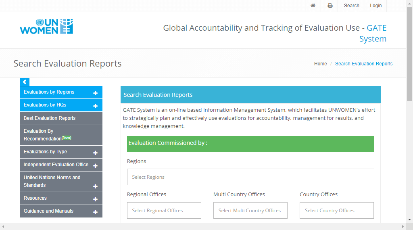This screenshot has height=230, width=413.
Task: Click the right arrow of horizontal scrollbar
Action: pyautogui.click(x=403, y=227)
